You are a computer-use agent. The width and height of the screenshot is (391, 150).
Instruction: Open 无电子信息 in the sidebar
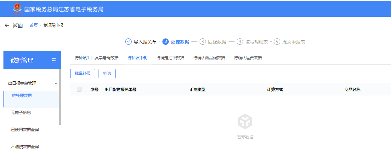pos(21,112)
